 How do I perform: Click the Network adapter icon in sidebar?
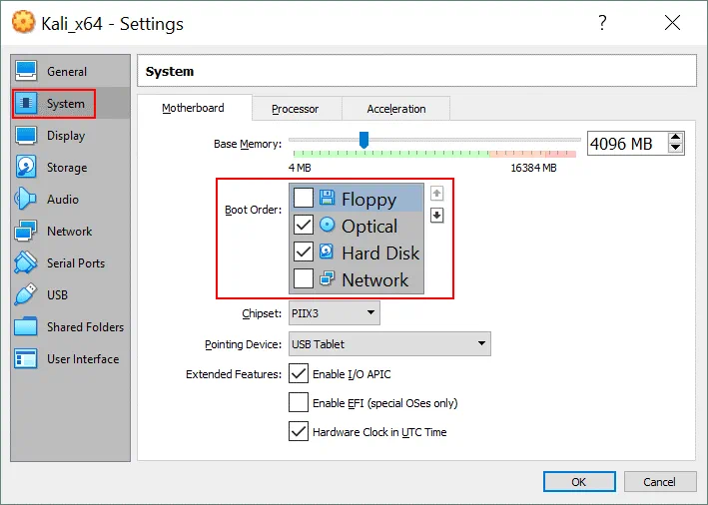(x=27, y=232)
